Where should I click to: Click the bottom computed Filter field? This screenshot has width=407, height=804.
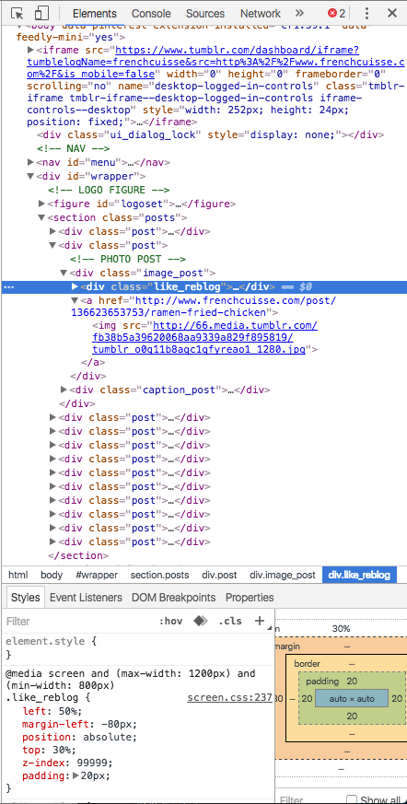[308, 800]
